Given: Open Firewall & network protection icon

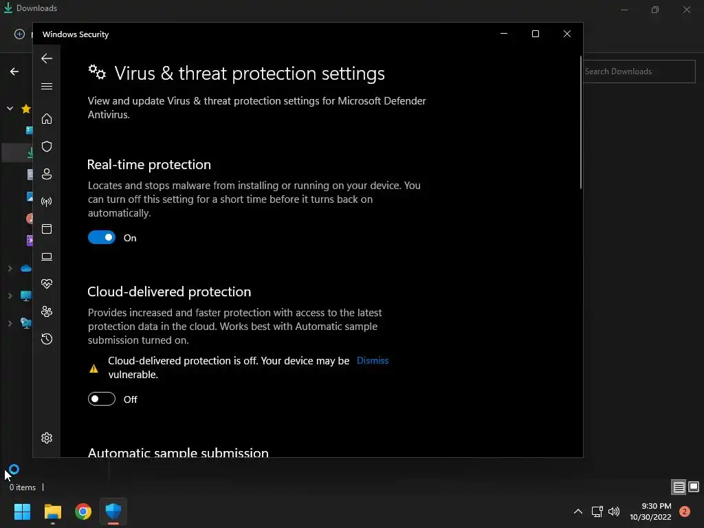Looking at the screenshot, I should point(47,201).
